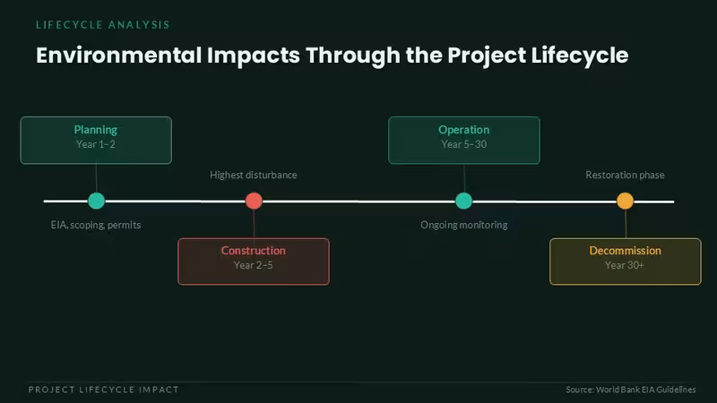Click the green Operation timeline dot
Screen dimensions: 717x403
[463, 201]
